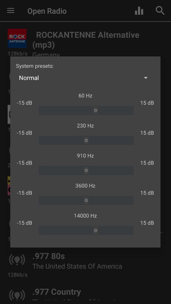The height and width of the screenshot is (304, 171).
Task: Click the 60 Hz slider thumb
Action: click(95, 110)
